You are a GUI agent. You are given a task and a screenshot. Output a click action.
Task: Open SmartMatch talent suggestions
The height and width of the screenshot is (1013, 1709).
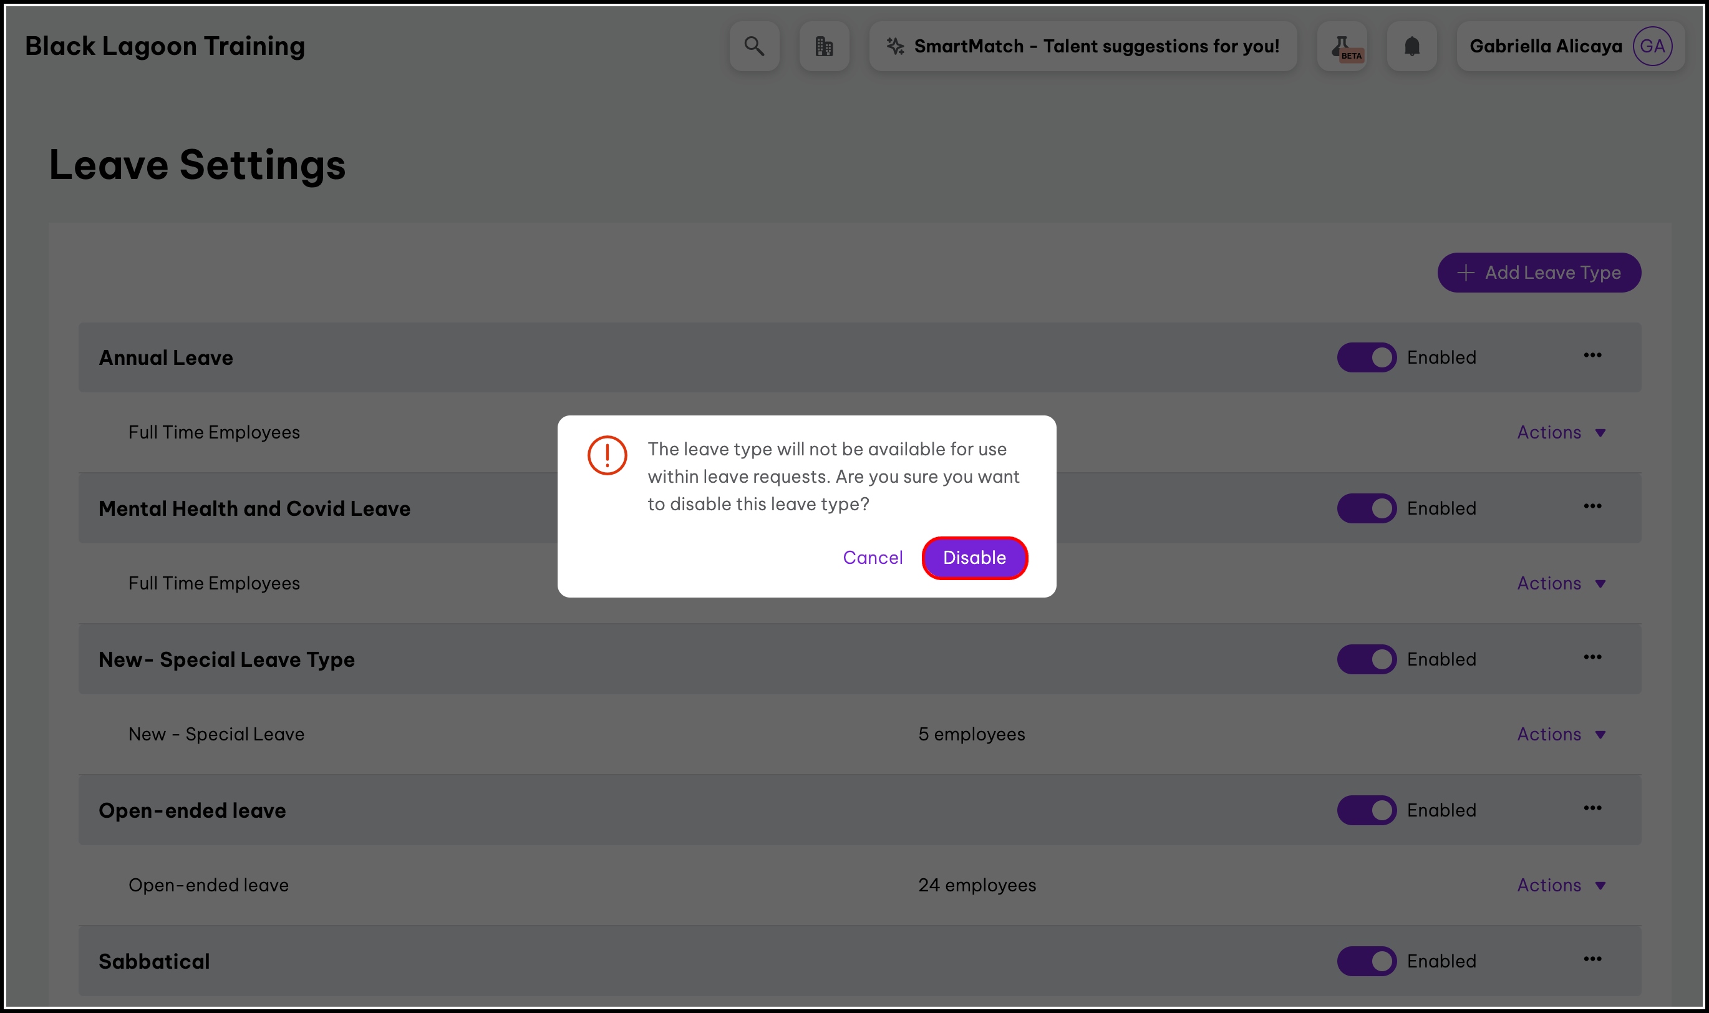(x=1083, y=46)
